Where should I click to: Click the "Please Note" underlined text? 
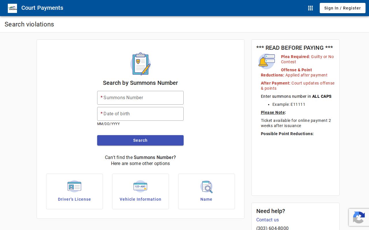tap(273, 112)
